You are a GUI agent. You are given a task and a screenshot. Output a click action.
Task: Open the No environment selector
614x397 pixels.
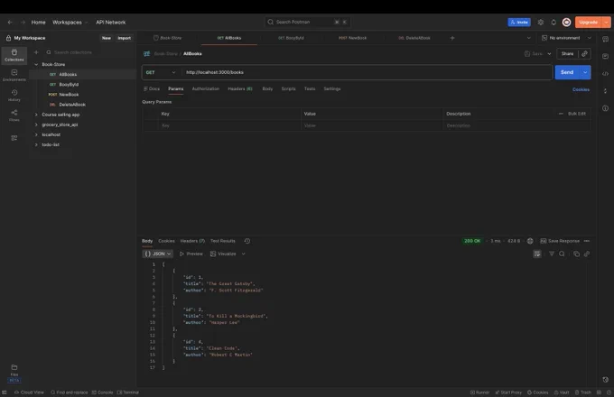pyautogui.click(x=566, y=38)
